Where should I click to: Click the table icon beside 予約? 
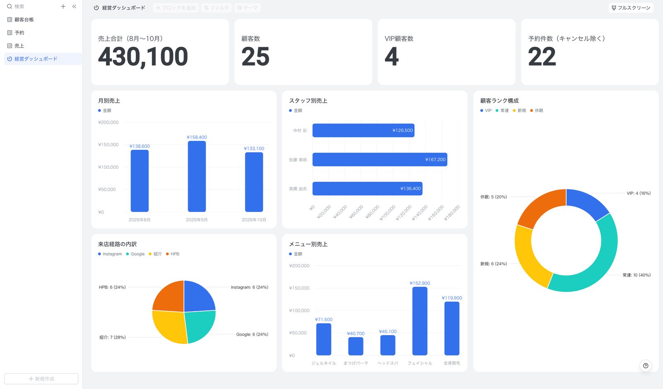coord(10,33)
